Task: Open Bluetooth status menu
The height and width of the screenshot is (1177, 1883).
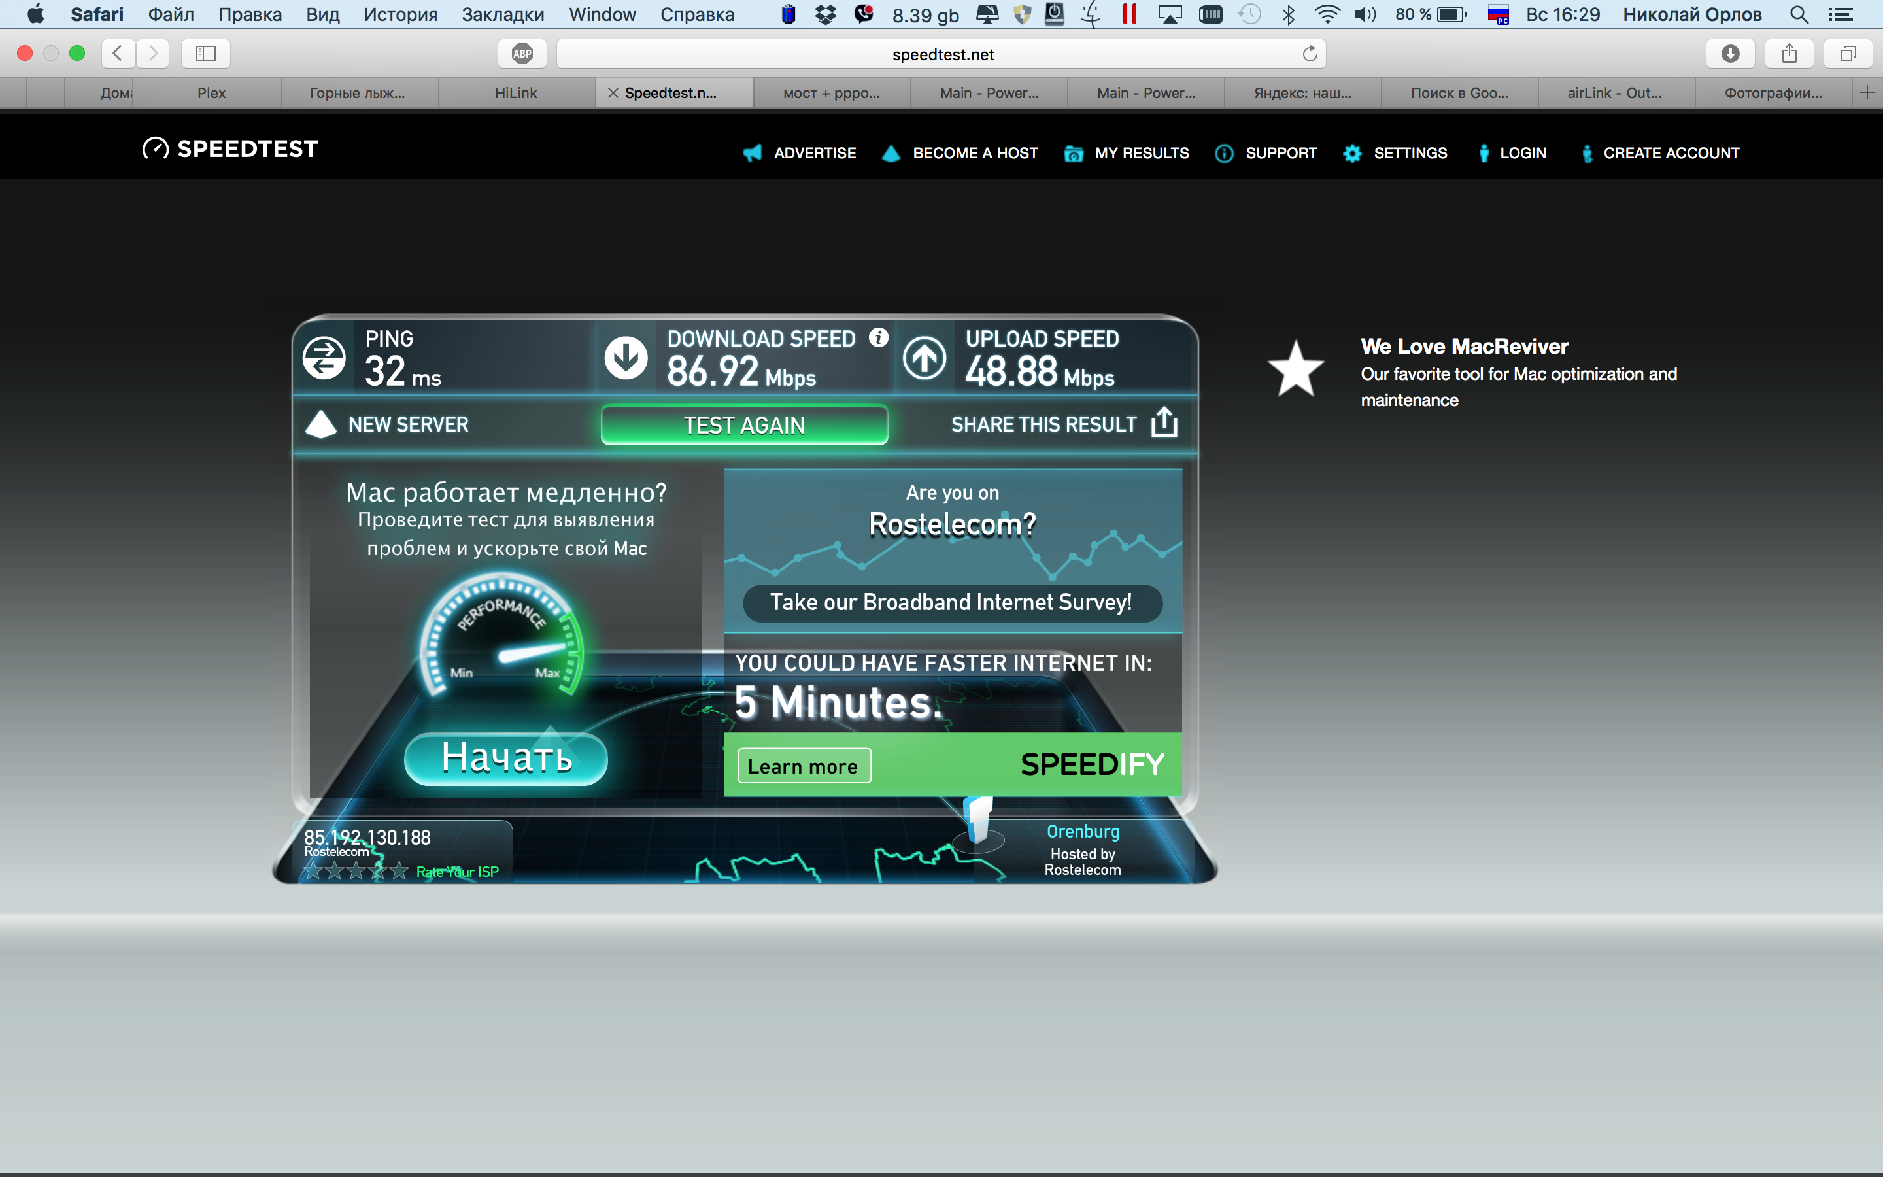Action: (x=1289, y=14)
